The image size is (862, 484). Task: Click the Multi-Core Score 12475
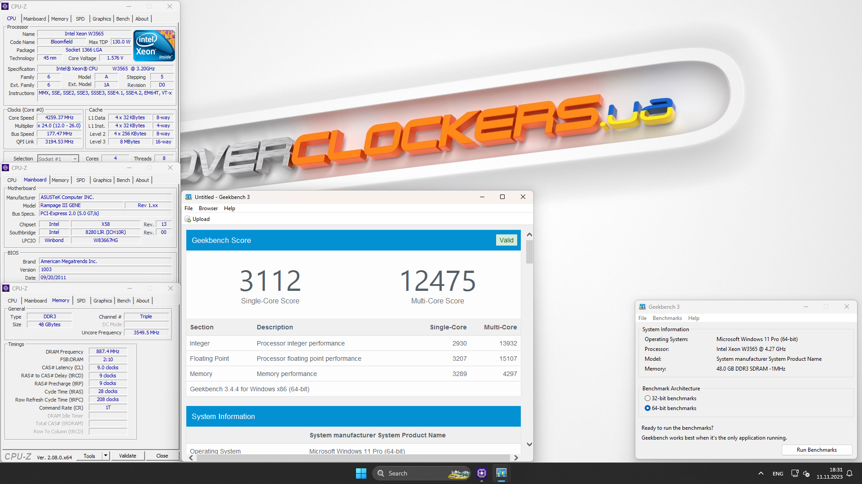[x=438, y=281]
